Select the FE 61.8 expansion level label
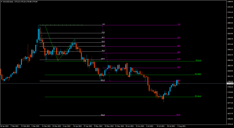The height and width of the screenshot is (128, 234). (x=198, y=60)
